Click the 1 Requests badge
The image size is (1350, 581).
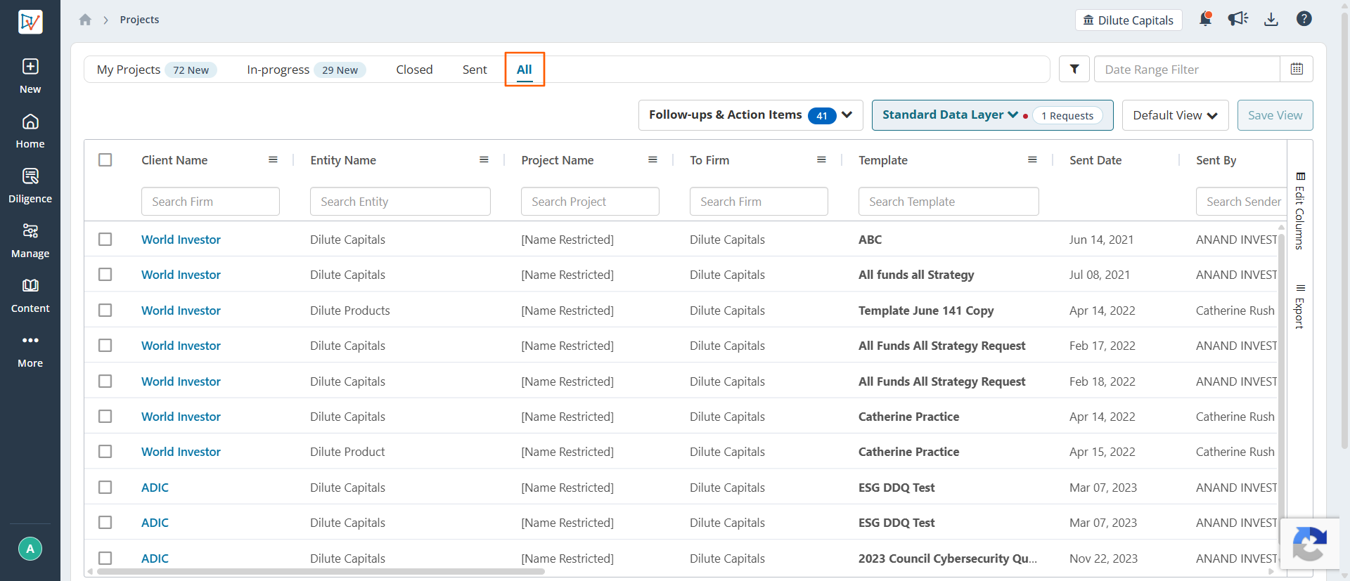pos(1067,116)
